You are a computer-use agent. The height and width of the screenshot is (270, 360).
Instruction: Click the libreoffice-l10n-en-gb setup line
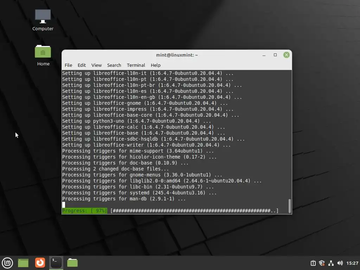(152, 97)
